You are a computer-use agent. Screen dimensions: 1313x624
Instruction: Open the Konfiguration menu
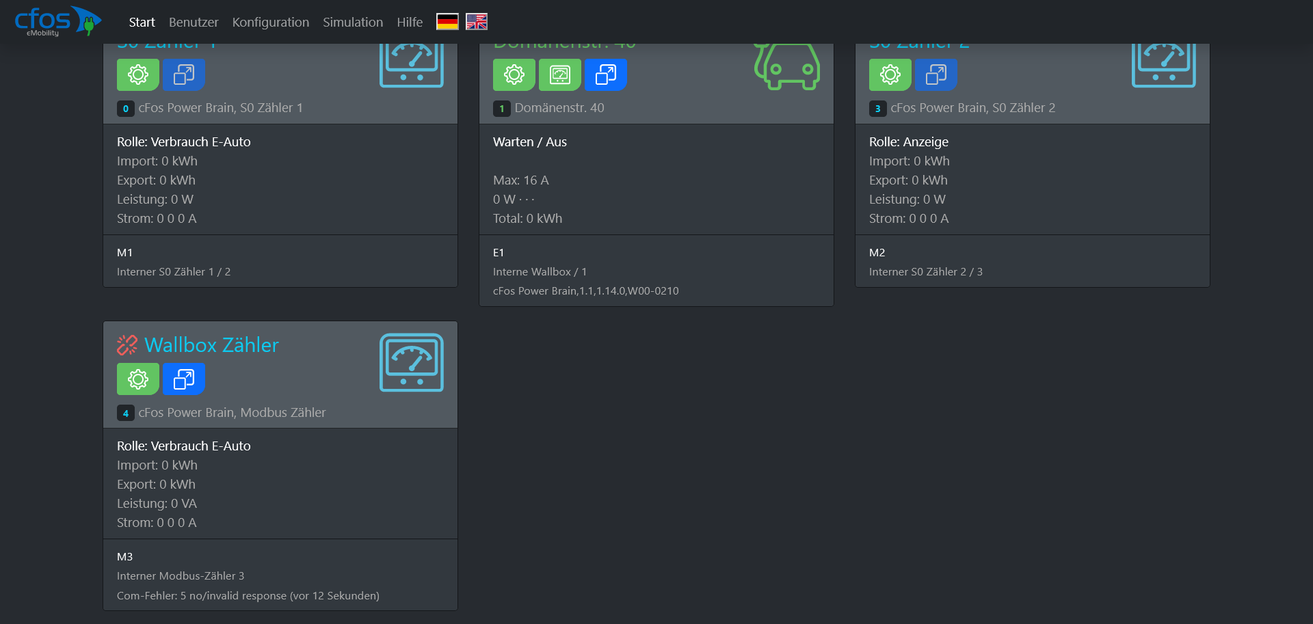pos(271,22)
